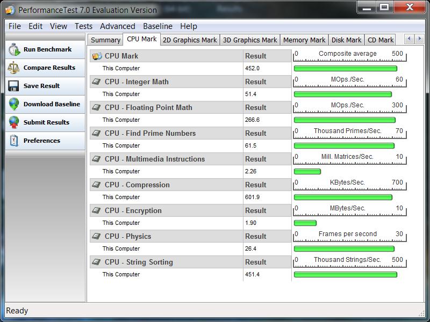Open the Edit menu
The height and width of the screenshot is (322, 430).
point(35,26)
